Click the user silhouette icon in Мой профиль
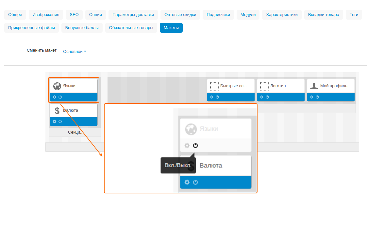This screenshot has height=229, width=367. click(x=314, y=86)
